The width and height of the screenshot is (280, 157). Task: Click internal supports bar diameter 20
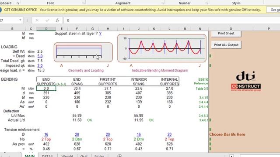(x=169, y=135)
